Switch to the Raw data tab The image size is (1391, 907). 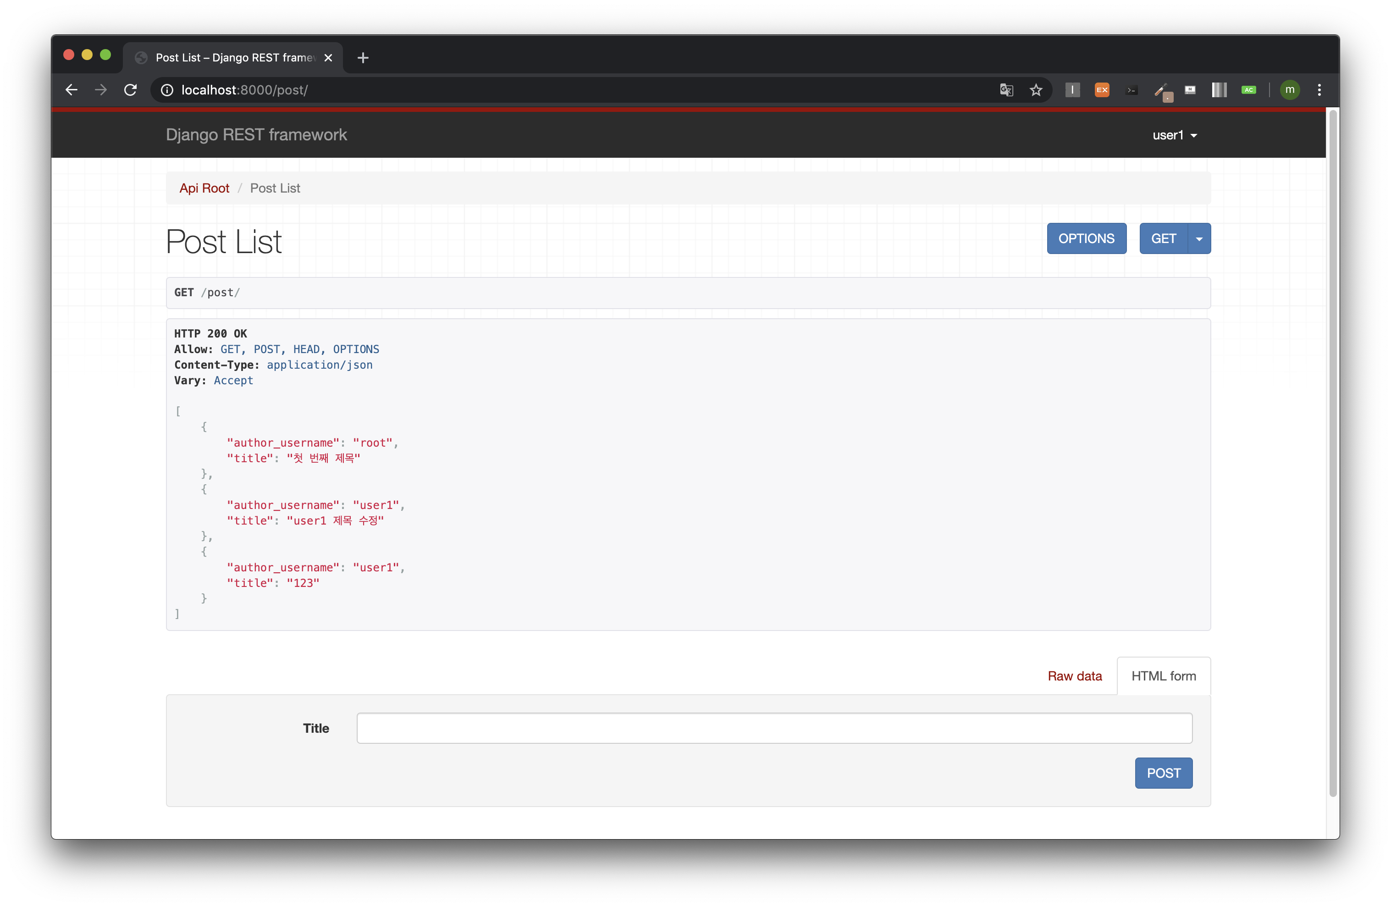click(x=1074, y=675)
